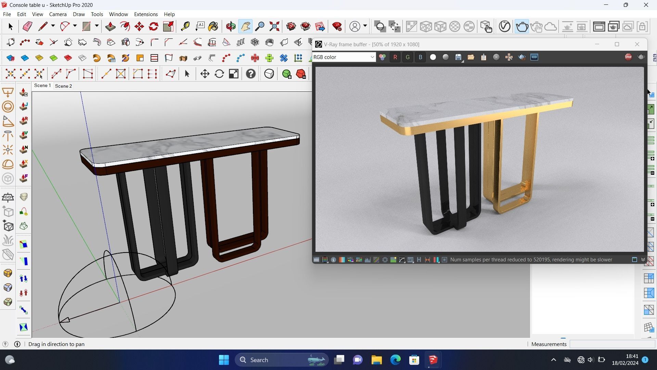Open the File menu

7,14
